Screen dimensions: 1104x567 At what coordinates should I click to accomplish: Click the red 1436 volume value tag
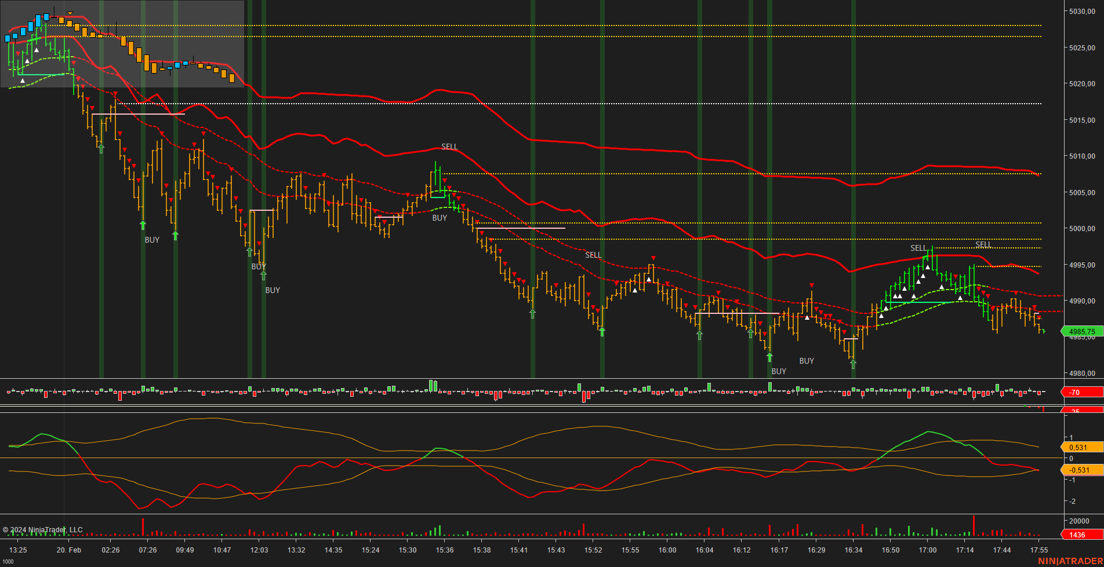pos(1082,535)
